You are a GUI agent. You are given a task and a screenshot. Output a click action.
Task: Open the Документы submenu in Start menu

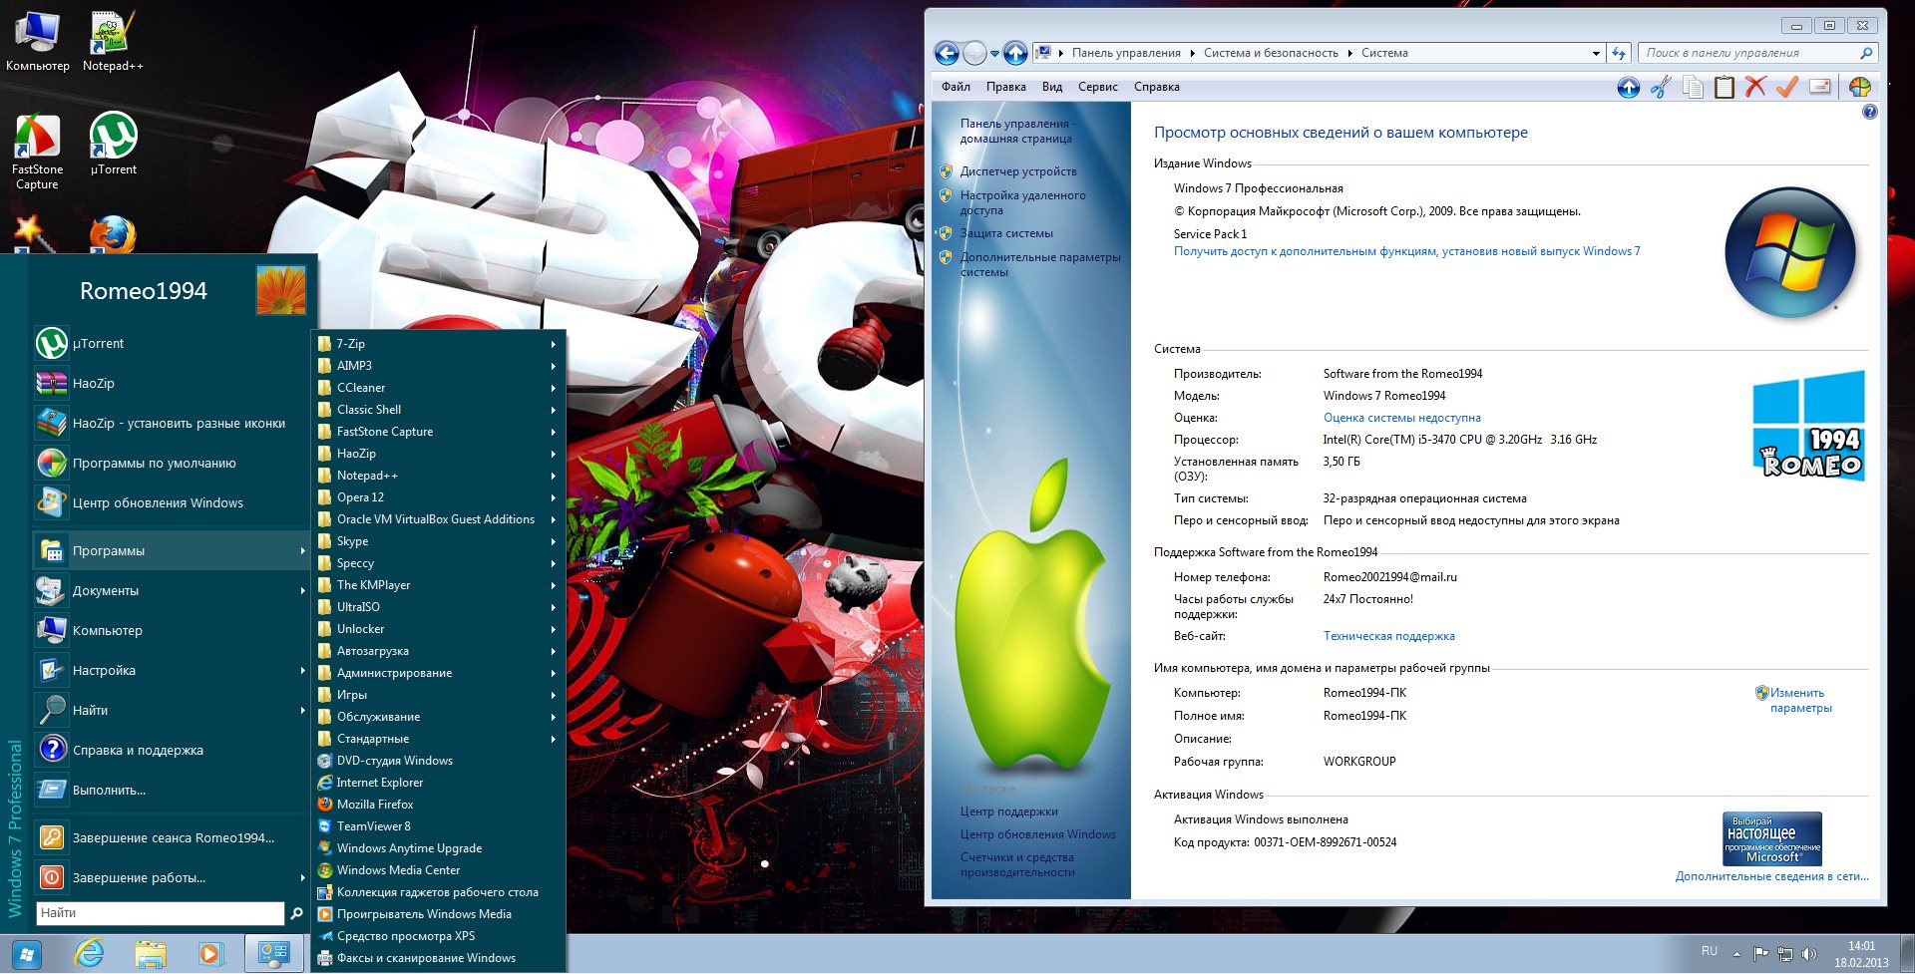170,590
